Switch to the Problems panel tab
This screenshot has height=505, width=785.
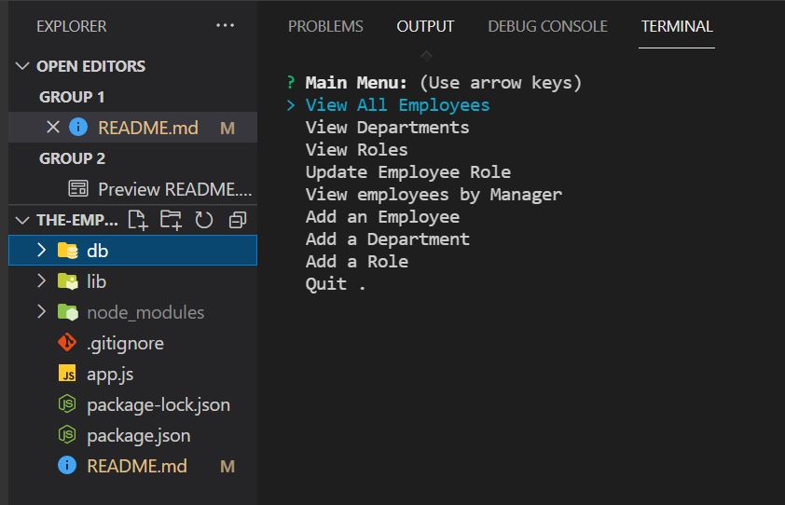click(325, 26)
